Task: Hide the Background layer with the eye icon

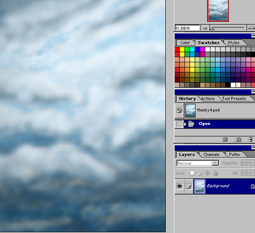Action: pyautogui.click(x=179, y=186)
